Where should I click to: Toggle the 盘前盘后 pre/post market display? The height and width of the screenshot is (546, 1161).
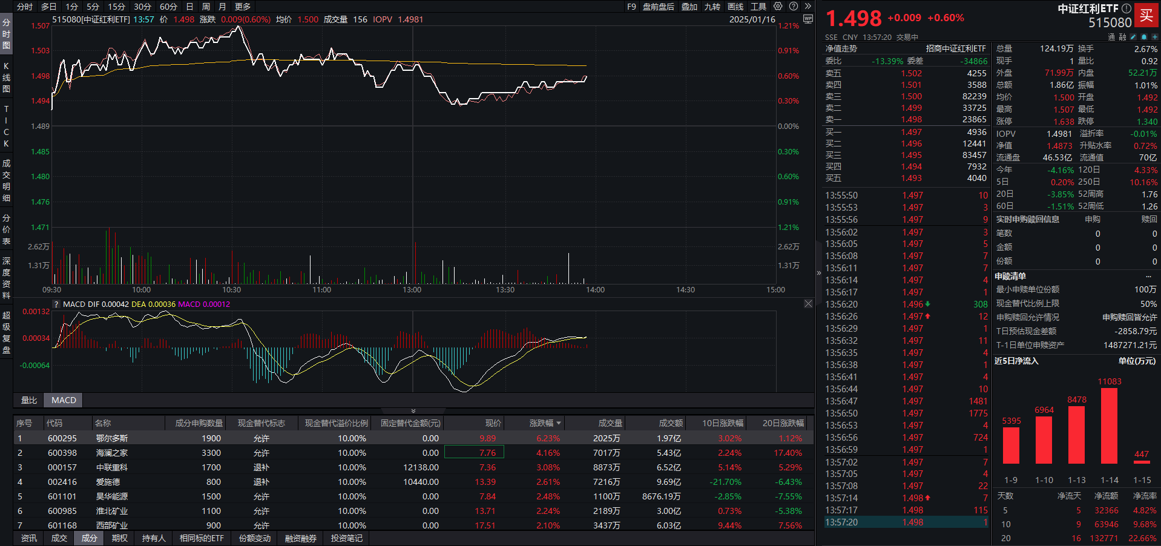click(x=658, y=7)
